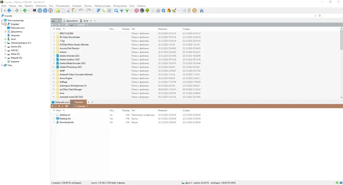Click the gear settings icon in the toolbar
343x185 pixels.
pos(163,10)
